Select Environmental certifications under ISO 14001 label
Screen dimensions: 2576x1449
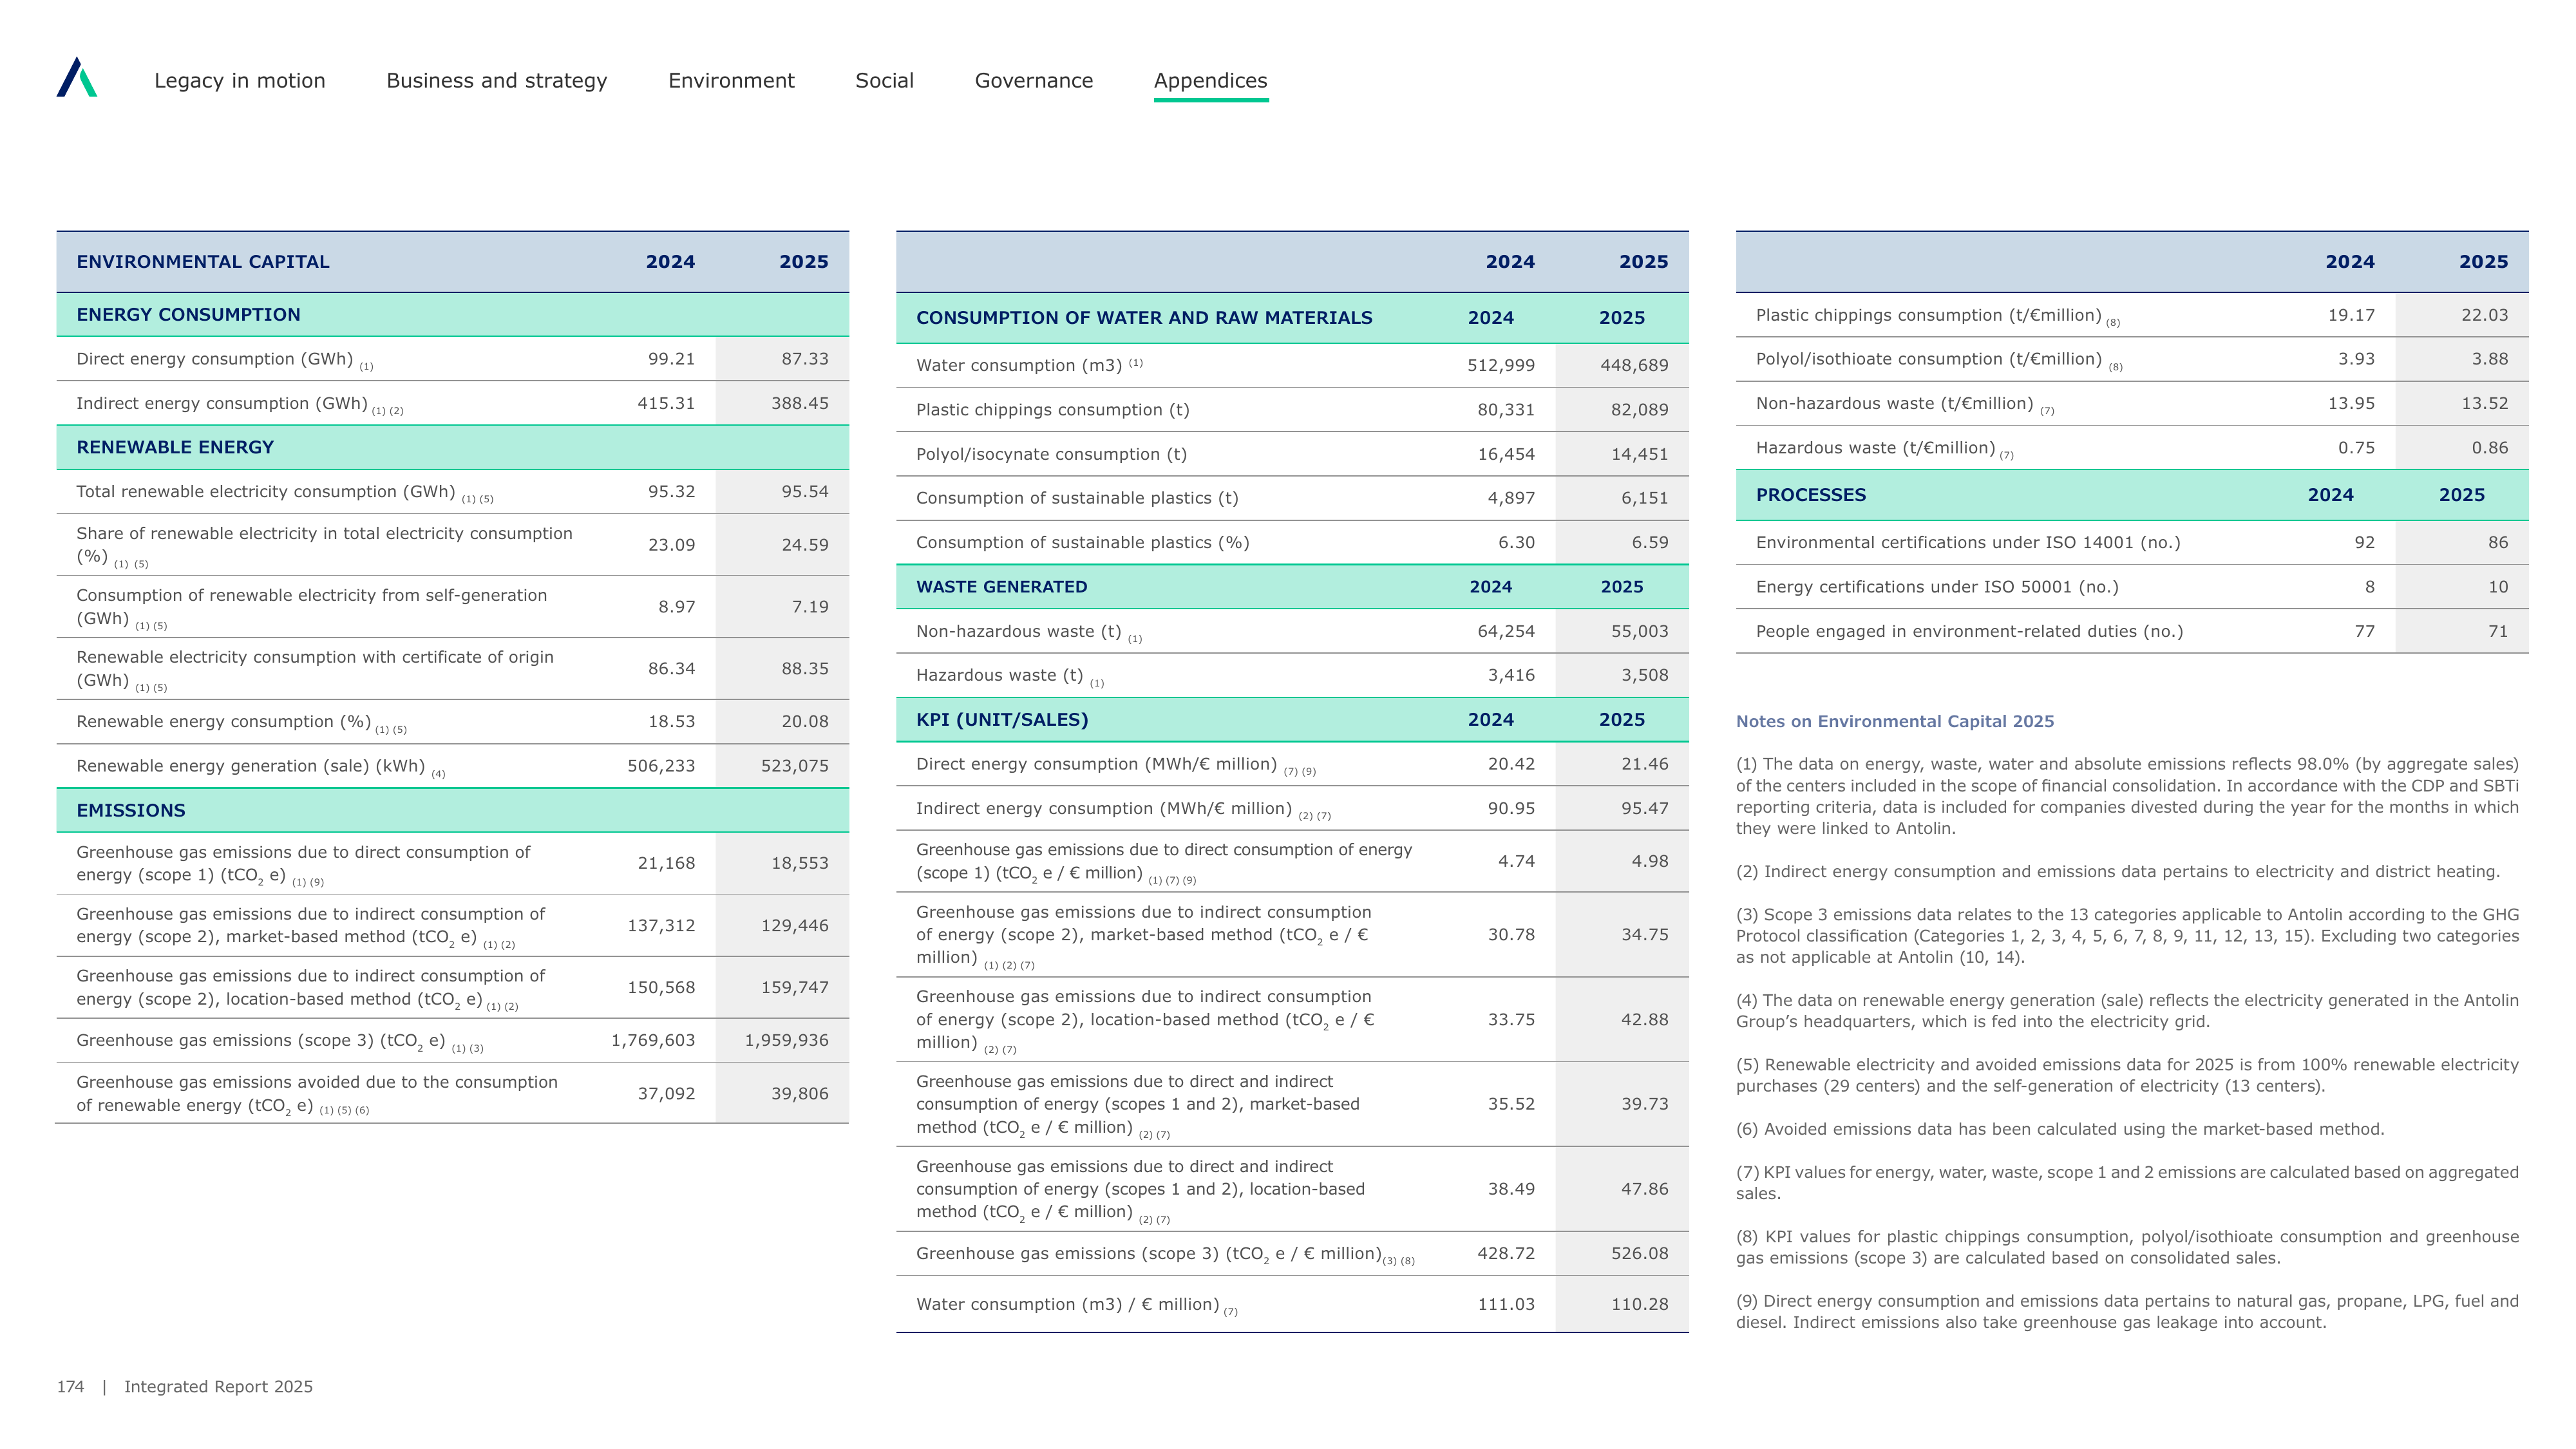pyautogui.click(x=1968, y=543)
